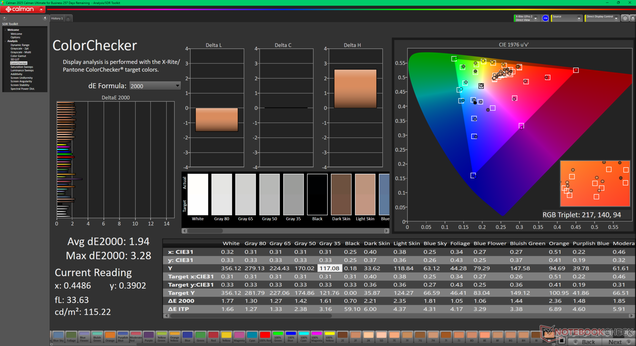Collapse the left sidebar arrow
Viewport: 636px width, 346px height.
click(45, 18)
